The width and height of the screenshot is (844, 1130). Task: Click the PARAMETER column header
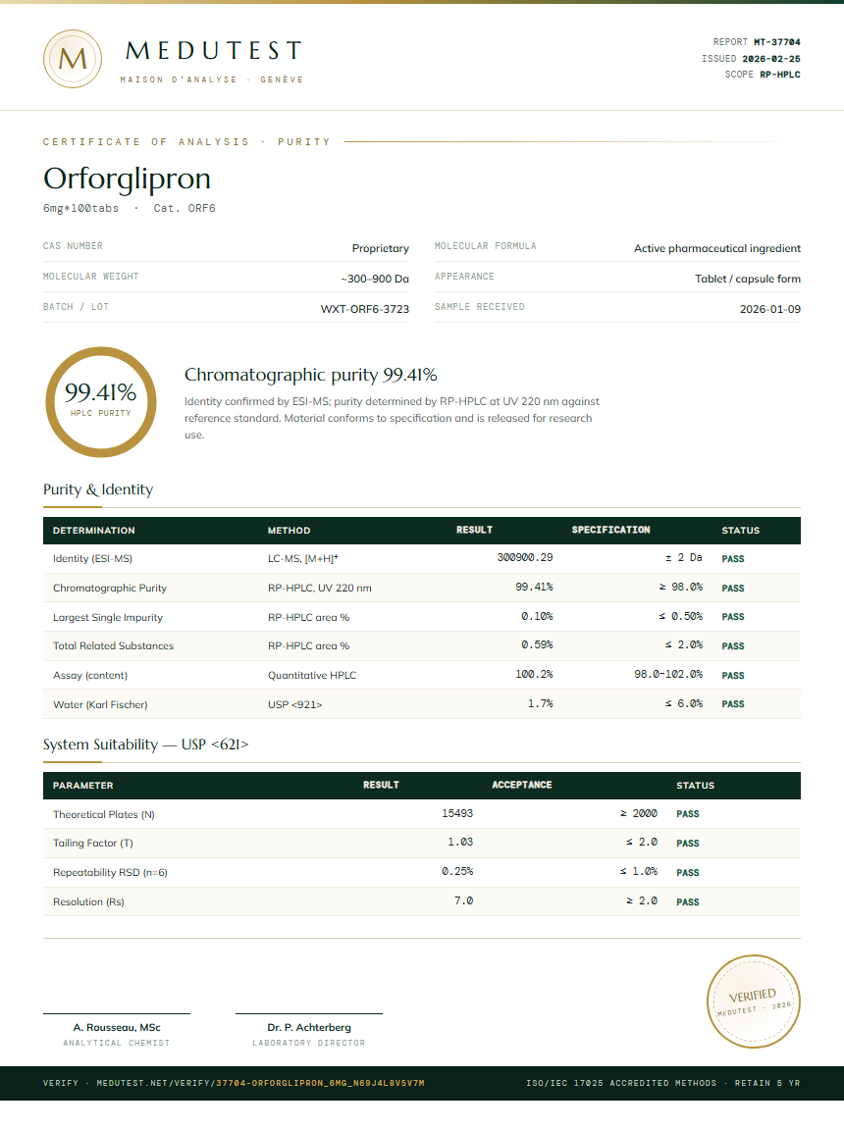pos(82,786)
